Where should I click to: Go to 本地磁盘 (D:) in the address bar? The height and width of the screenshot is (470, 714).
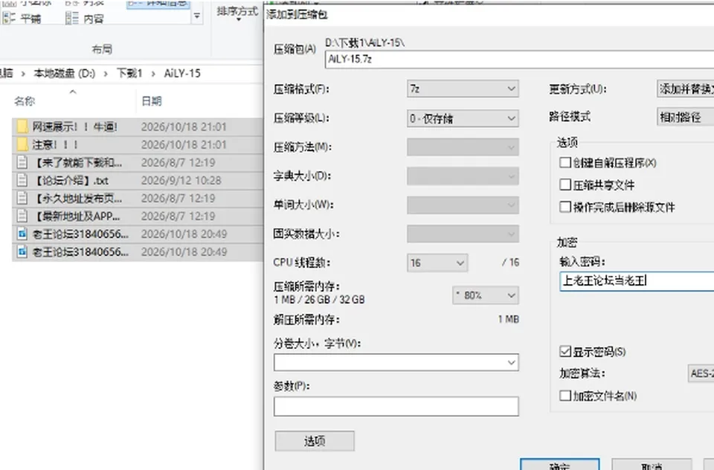(x=64, y=74)
